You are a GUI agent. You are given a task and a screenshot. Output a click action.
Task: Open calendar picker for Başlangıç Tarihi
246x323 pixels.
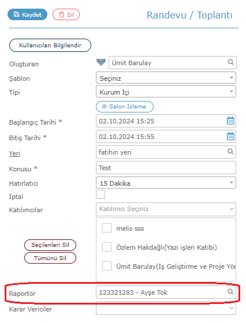coord(230,121)
